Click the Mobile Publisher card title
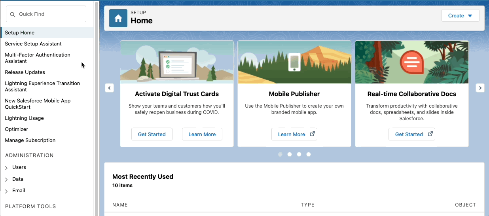The width and height of the screenshot is (489, 216). [x=294, y=94]
